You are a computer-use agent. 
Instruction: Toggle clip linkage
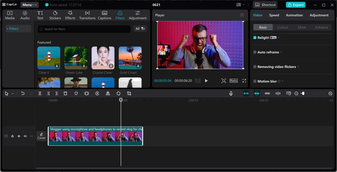point(267,93)
